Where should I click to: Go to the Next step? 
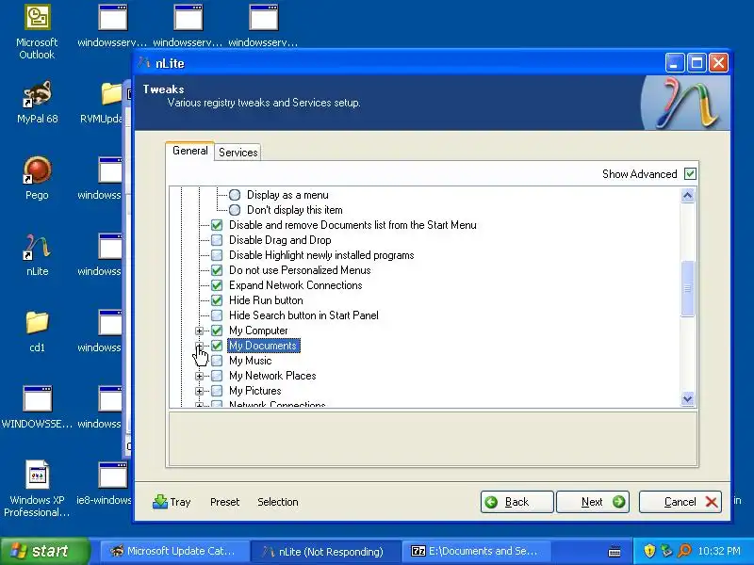[593, 502]
